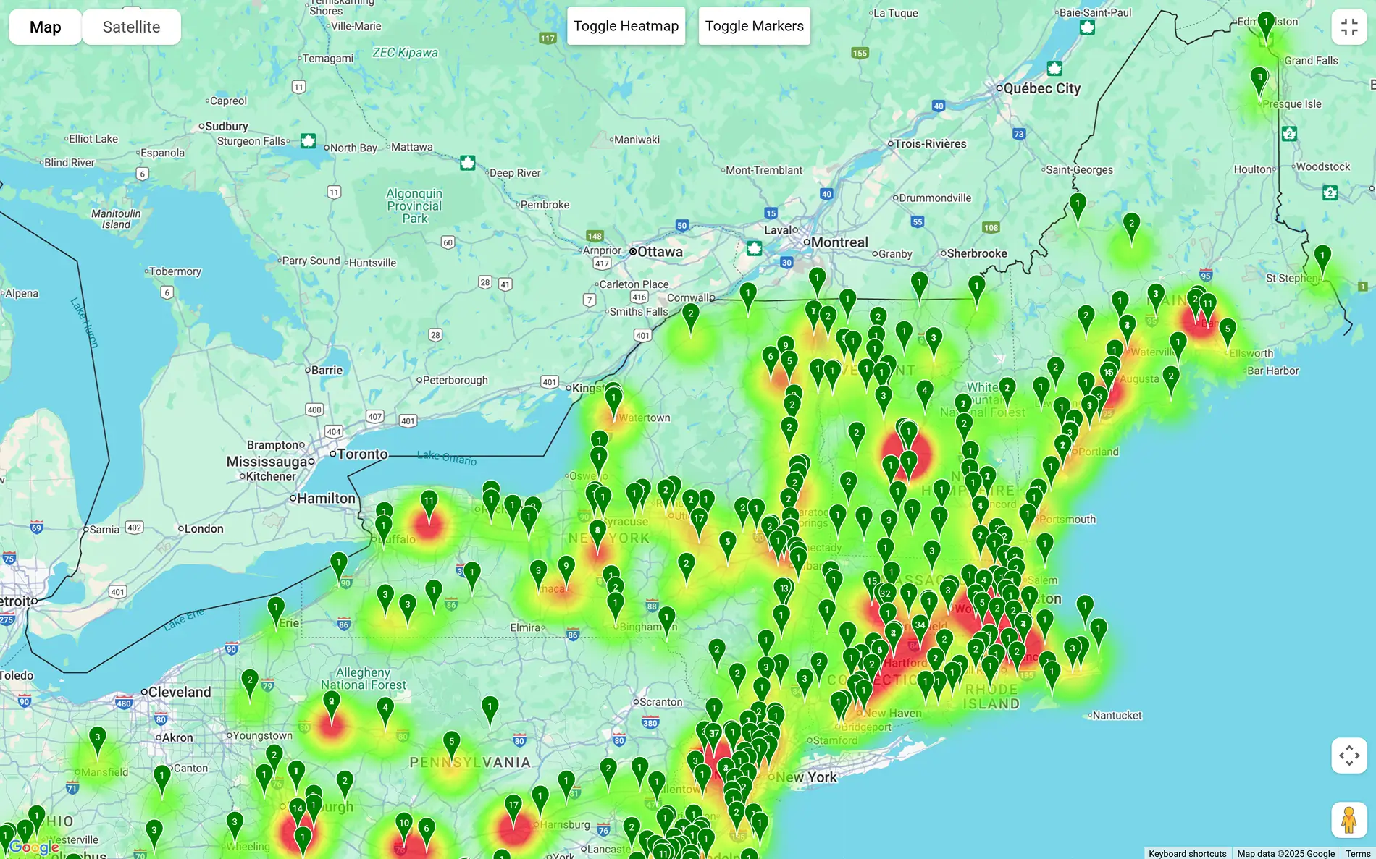Click marker 2 near Cornwall

click(x=691, y=318)
